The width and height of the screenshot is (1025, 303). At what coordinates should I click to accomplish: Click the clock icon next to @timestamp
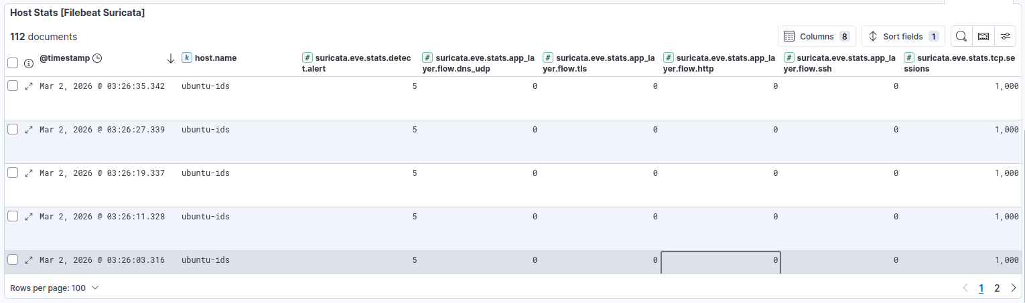tap(97, 58)
